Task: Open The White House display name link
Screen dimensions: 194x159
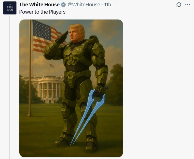Action: coord(39,5)
